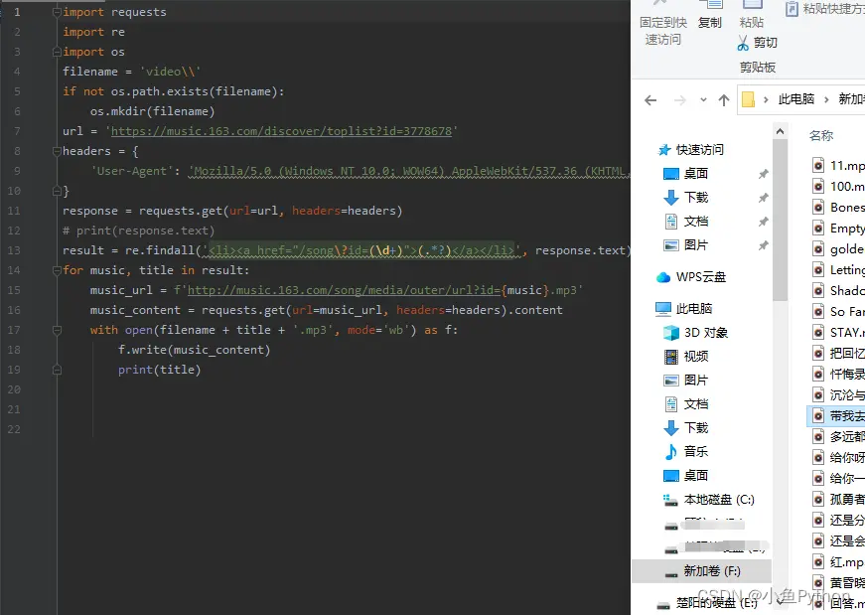Click the folder icon in address bar
Screen dimensions: 865x615
tap(748, 99)
